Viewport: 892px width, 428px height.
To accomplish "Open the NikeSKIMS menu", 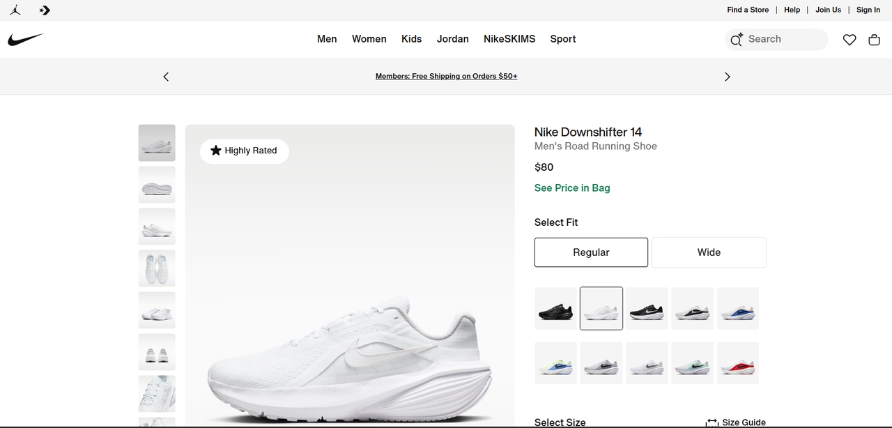I will click(509, 39).
